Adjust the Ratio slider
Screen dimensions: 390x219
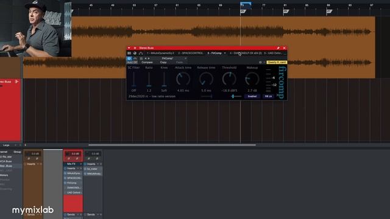(x=149, y=79)
